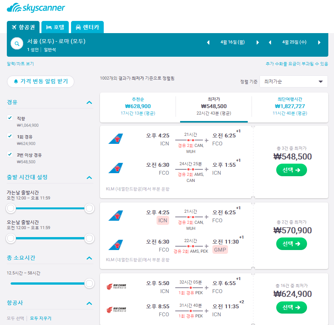The height and width of the screenshot is (325, 334).
Task: Click the search magnifier icon
Action: pyautogui.click(x=17, y=44)
